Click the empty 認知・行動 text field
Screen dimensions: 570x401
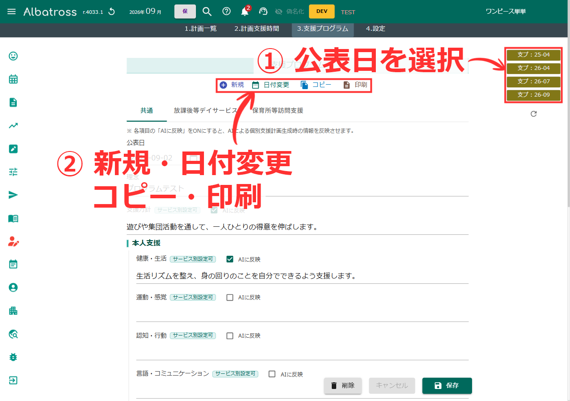coord(302,352)
